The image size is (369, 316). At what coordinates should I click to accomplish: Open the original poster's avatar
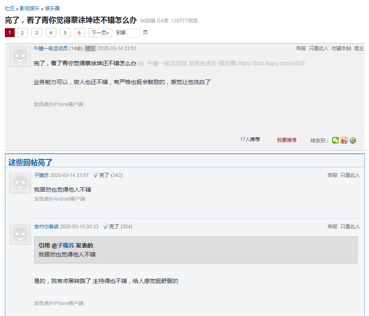click(20, 56)
